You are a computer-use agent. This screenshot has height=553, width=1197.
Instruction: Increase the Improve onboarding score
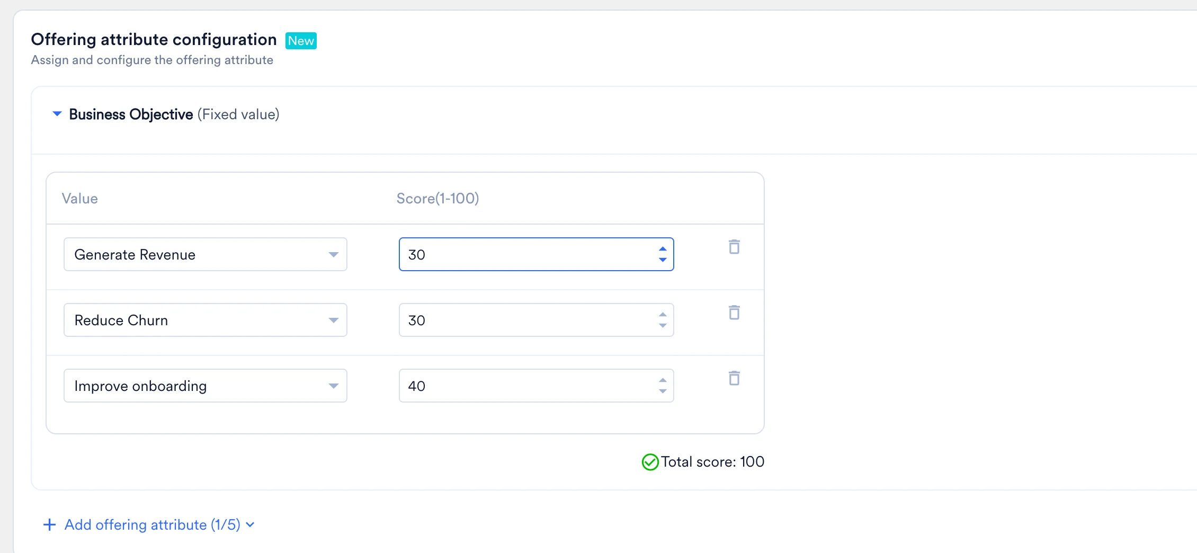[x=663, y=380]
